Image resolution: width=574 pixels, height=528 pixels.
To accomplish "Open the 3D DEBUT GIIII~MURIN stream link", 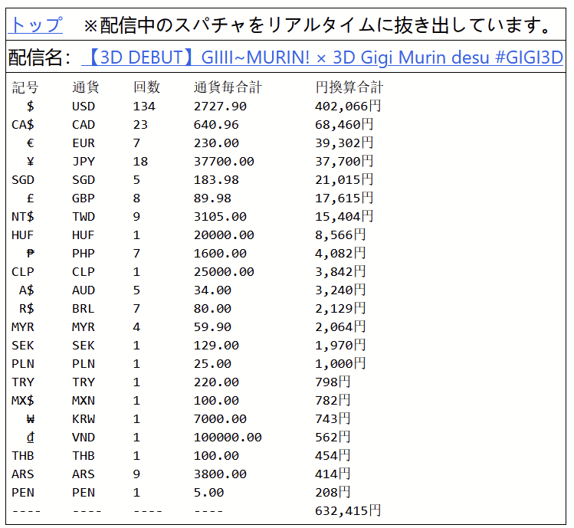I will pos(322,57).
